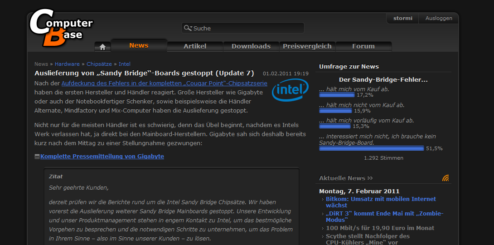Screen dimensions: 494x245
Task: Click the Intel logo image
Action: [x=290, y=90]
